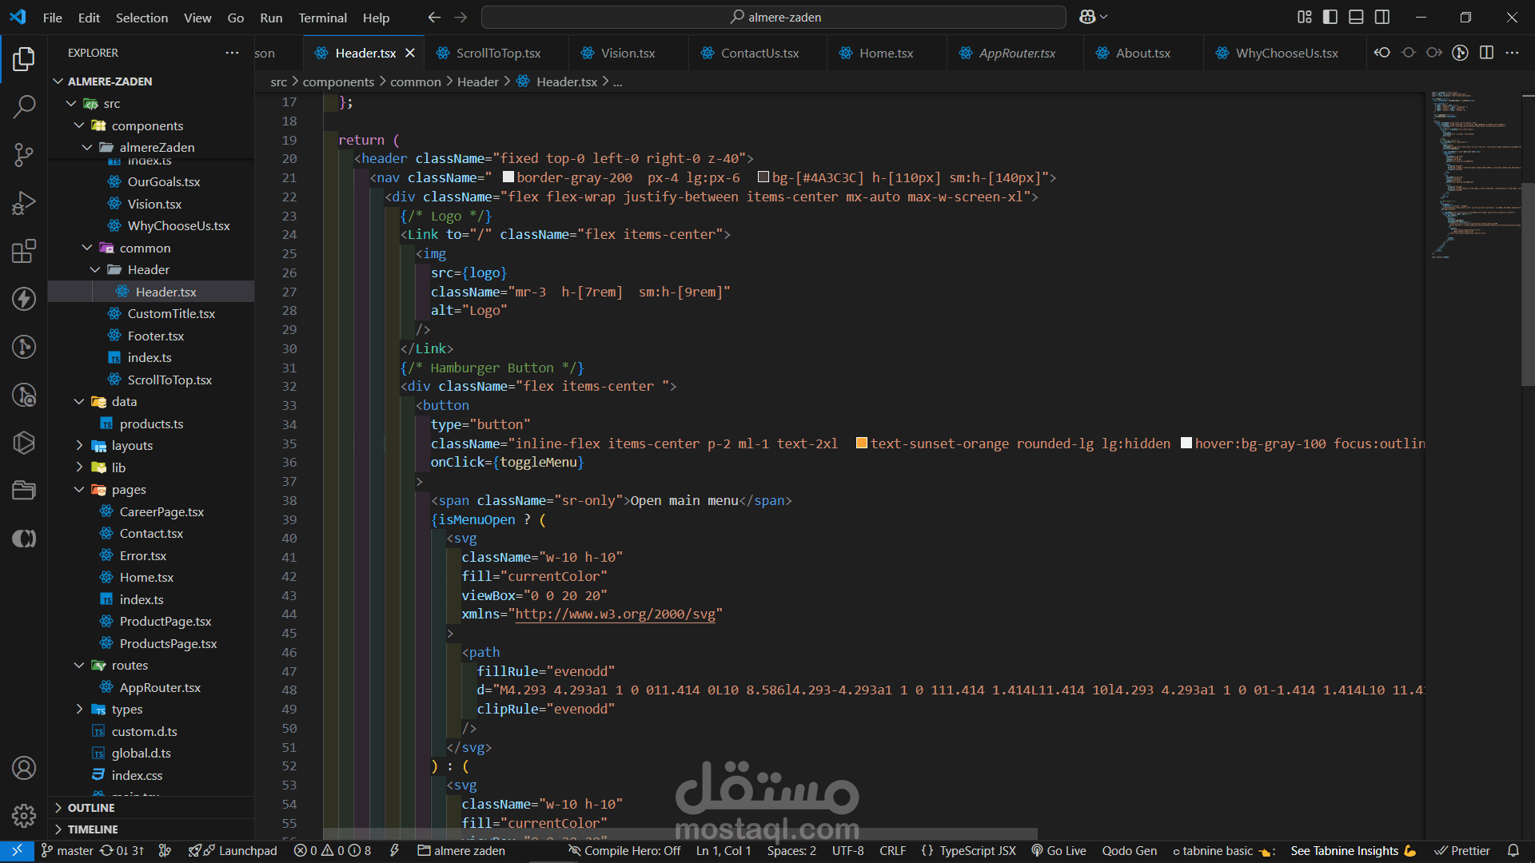
Task: Switch to the ContactUs.tsx tab
Action: click(x=759, y=53)
